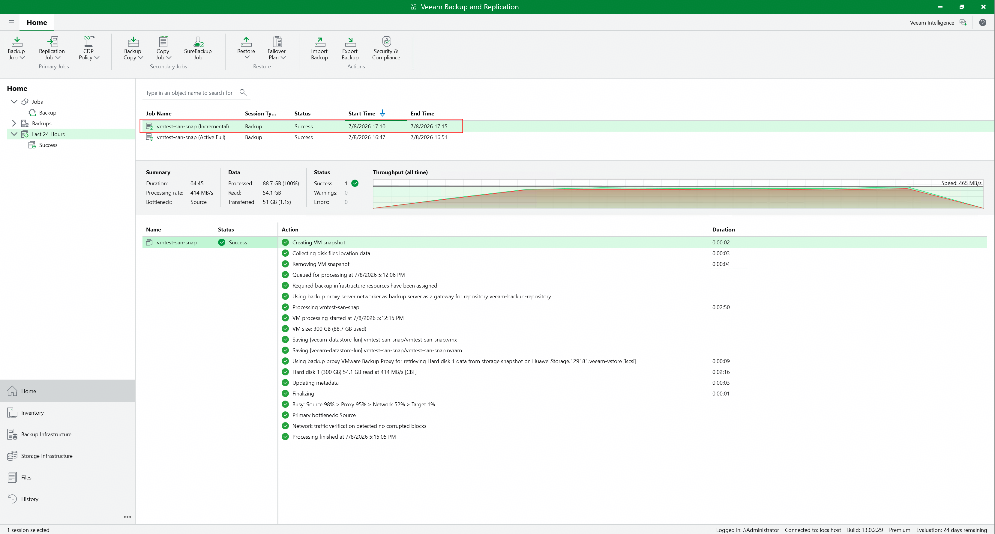This screenshot has width=995, height=534.
Task: Open the Backup Job ribbon button
Action: point(16,48)
